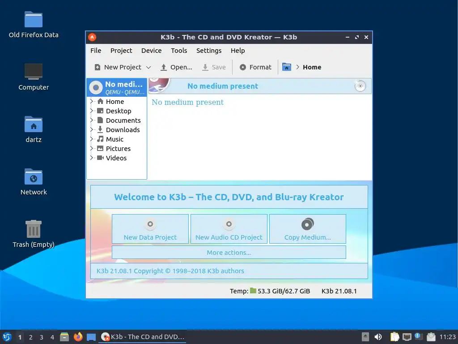Screen dimensions: 458x344
Task: Expand the Documents folder tree node
Action: (x=91, y=120)
